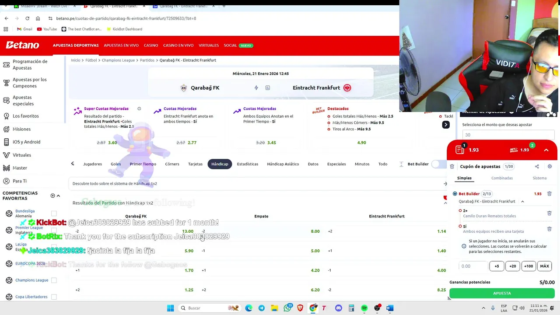Click the Los favoritos star icon

tap(6, 116)
